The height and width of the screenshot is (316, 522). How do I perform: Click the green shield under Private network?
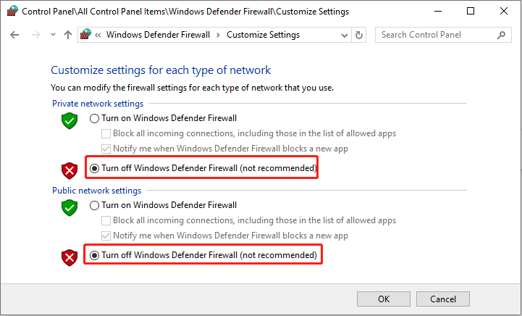point(70,121)
